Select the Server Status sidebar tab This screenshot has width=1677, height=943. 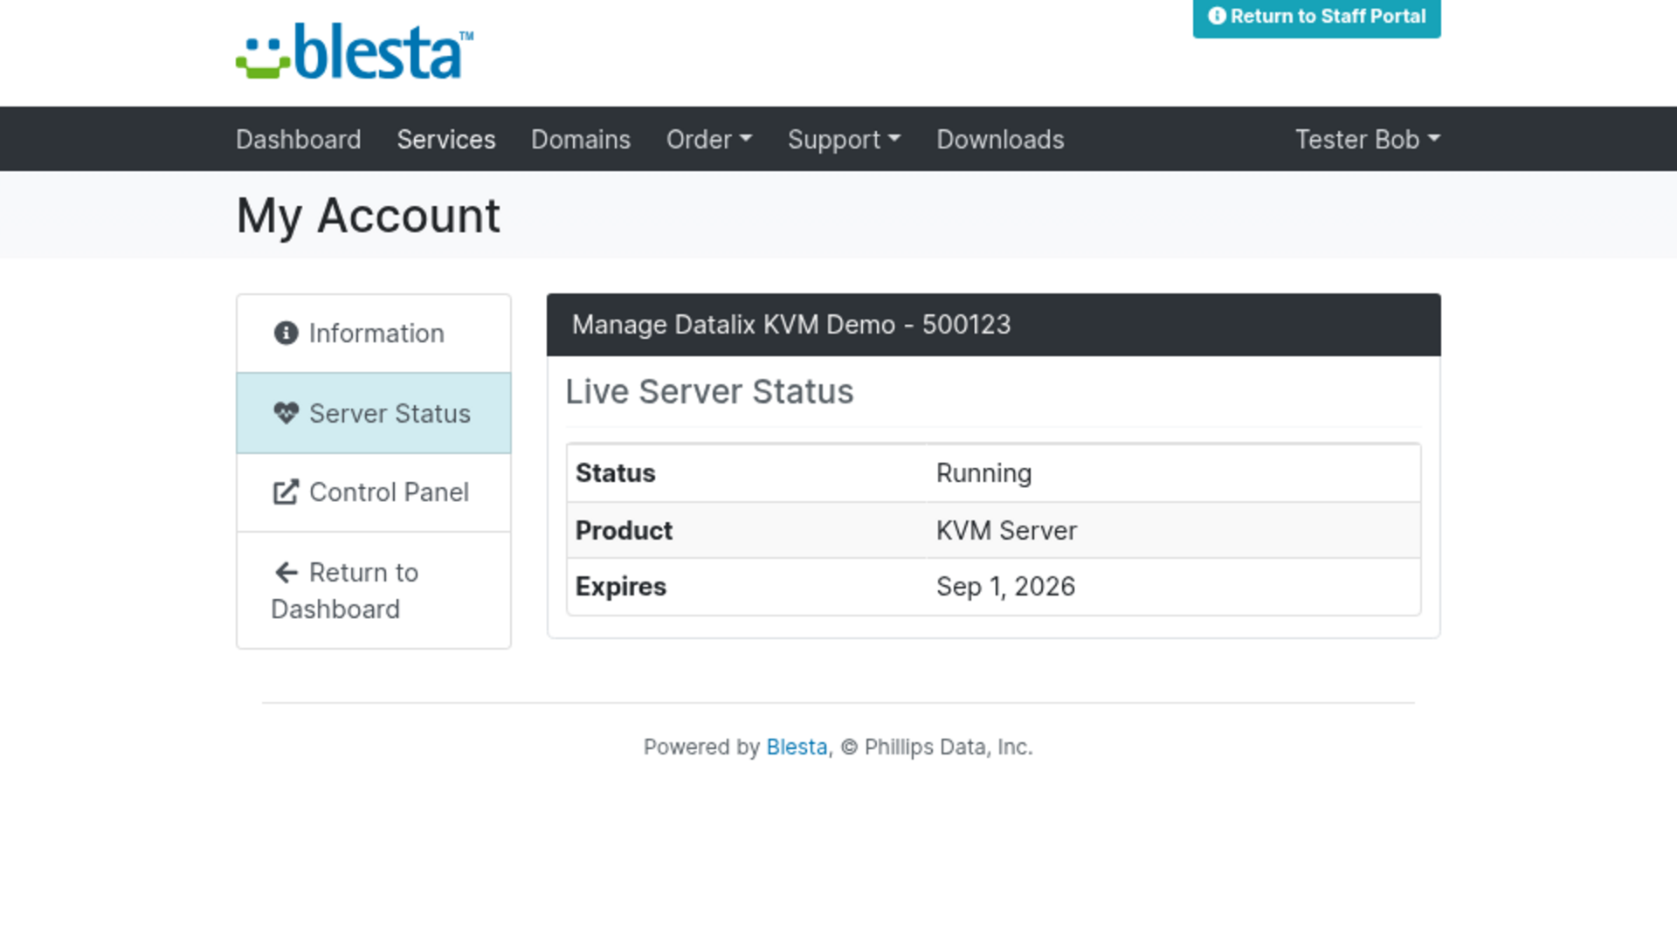(374, 413)
